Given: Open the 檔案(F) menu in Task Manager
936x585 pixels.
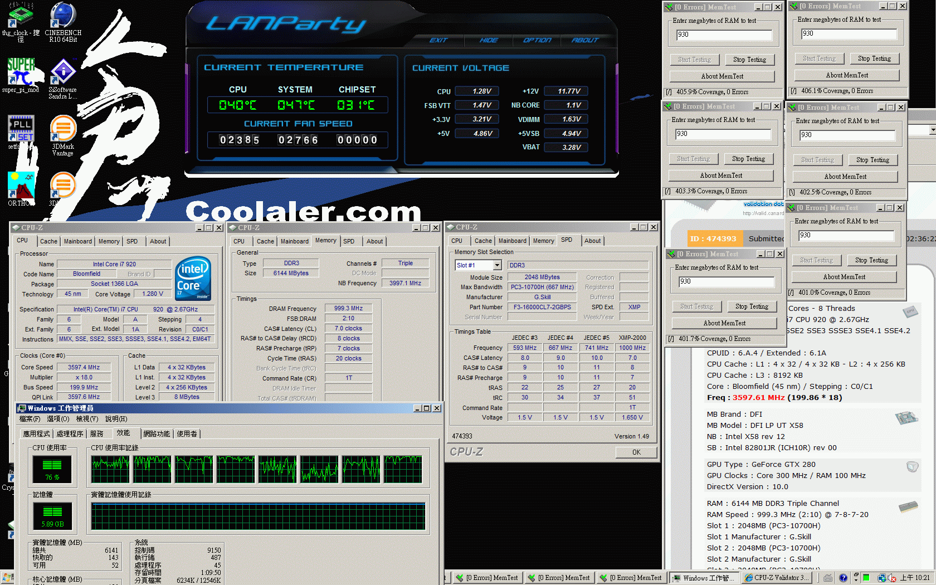Looking at the screenshot, I should click(x=30, y=419).
